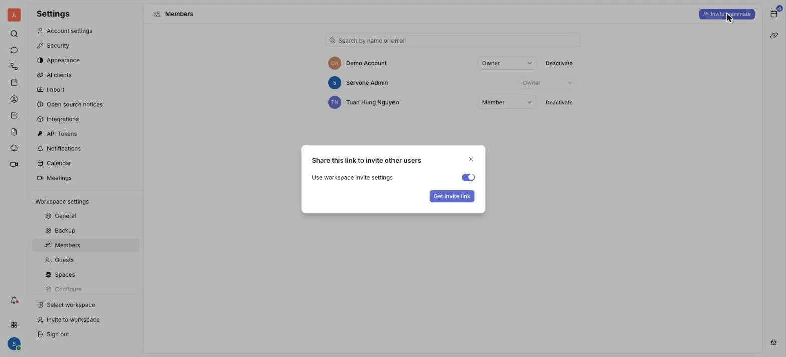Open Demo Account role dropdown
Image resolution: width=786 pixels, height=357 pixels.
(507, 63)
